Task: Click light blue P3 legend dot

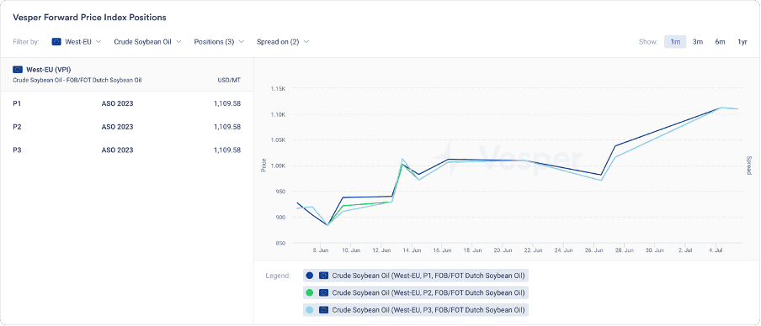Action: tap(310, 309)
